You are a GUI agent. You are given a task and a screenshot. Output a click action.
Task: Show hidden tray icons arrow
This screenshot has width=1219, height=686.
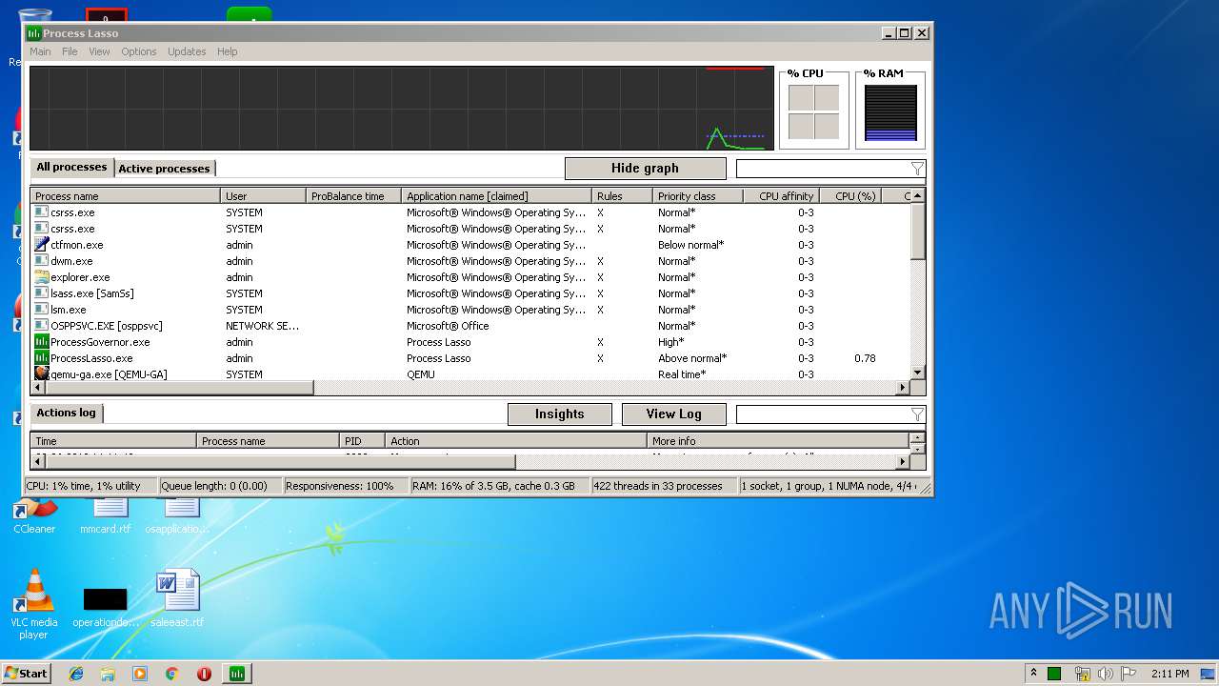1033,674
